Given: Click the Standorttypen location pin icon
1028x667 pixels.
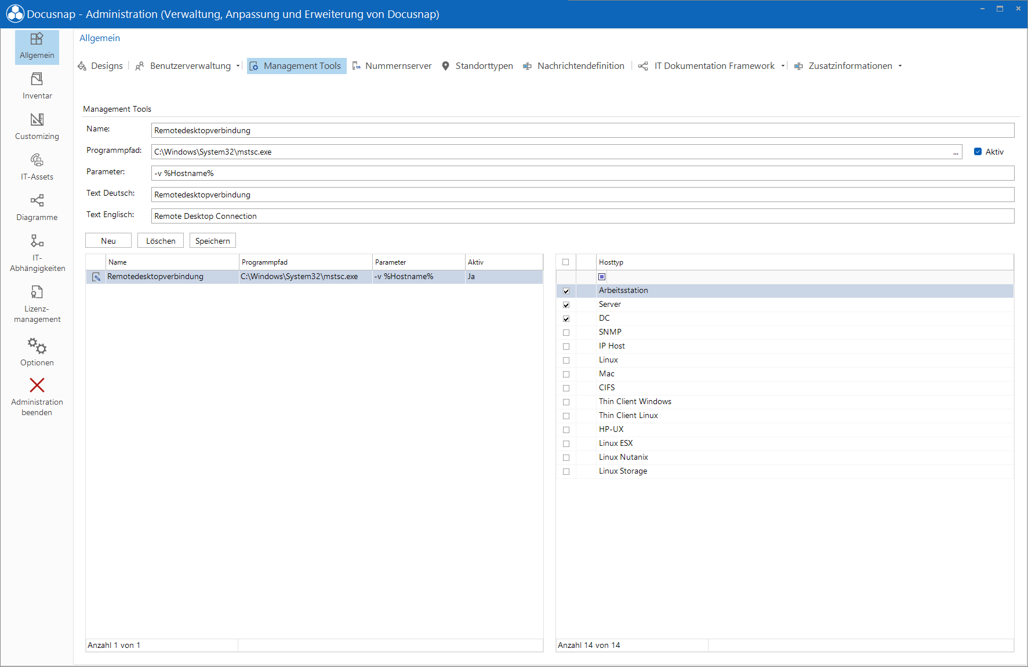Looking at the screenshot, I should click(445, 66).
